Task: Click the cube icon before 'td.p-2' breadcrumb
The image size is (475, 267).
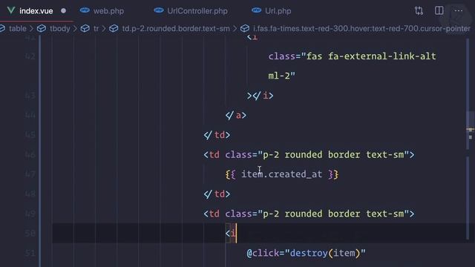Action: pyautogui.click(x=114, y=29)
